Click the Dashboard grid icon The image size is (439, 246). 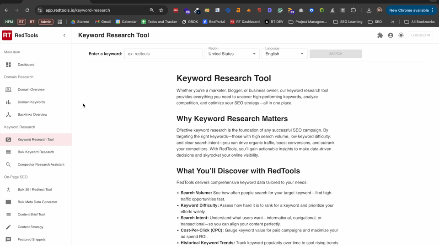coord(8,64)
